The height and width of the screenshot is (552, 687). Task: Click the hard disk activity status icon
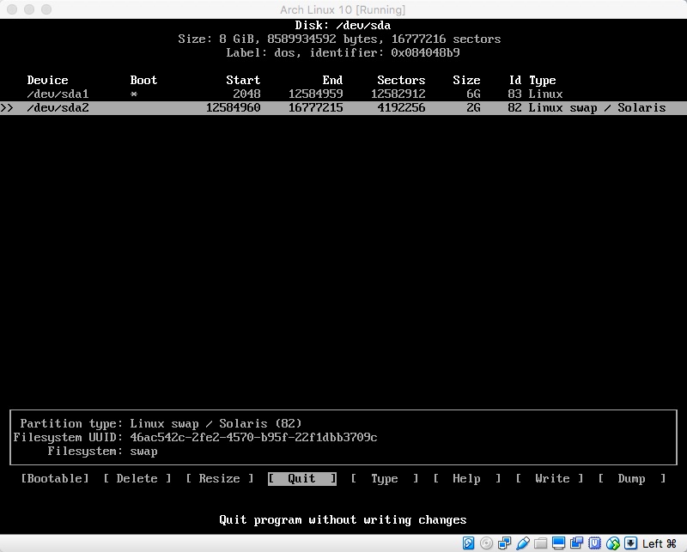(469, 543)
